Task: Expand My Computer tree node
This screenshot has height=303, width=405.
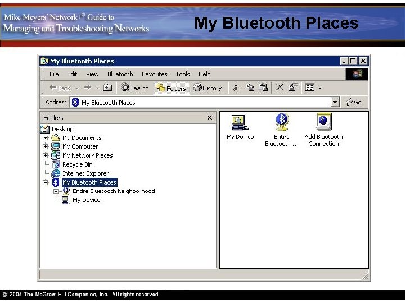Action: point(45,146)
